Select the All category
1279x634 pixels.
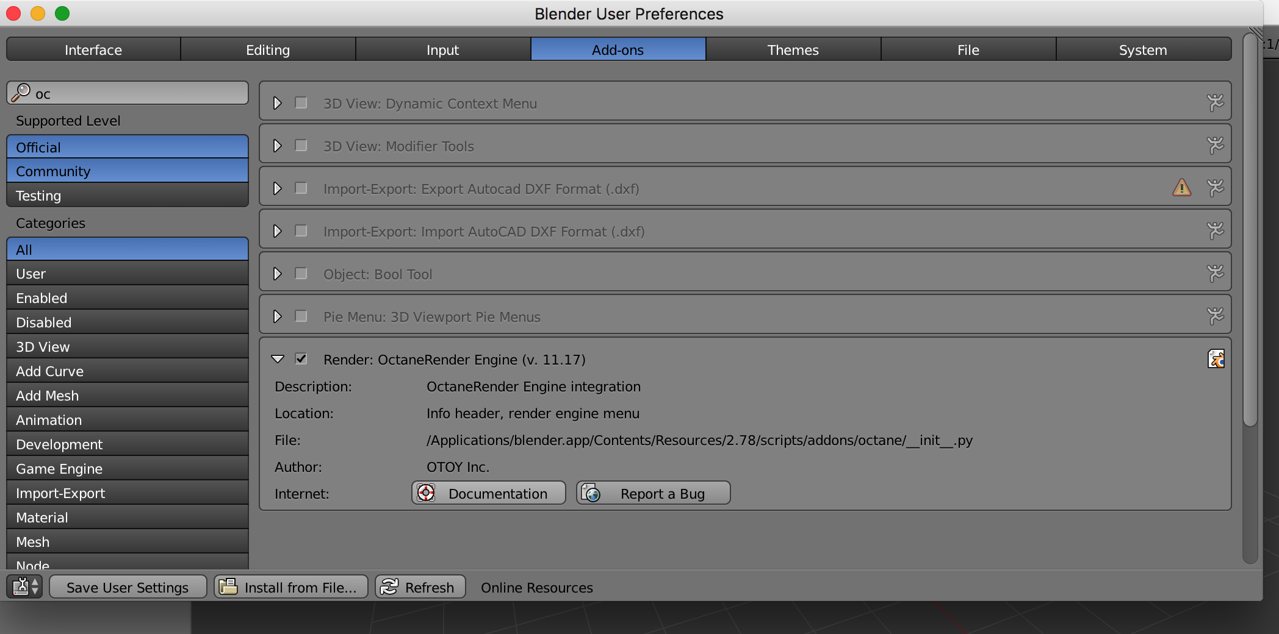click(128, 249)
